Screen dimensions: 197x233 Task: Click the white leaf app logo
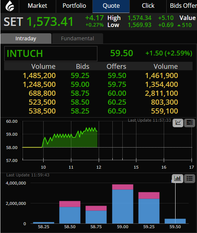(10, 6)
